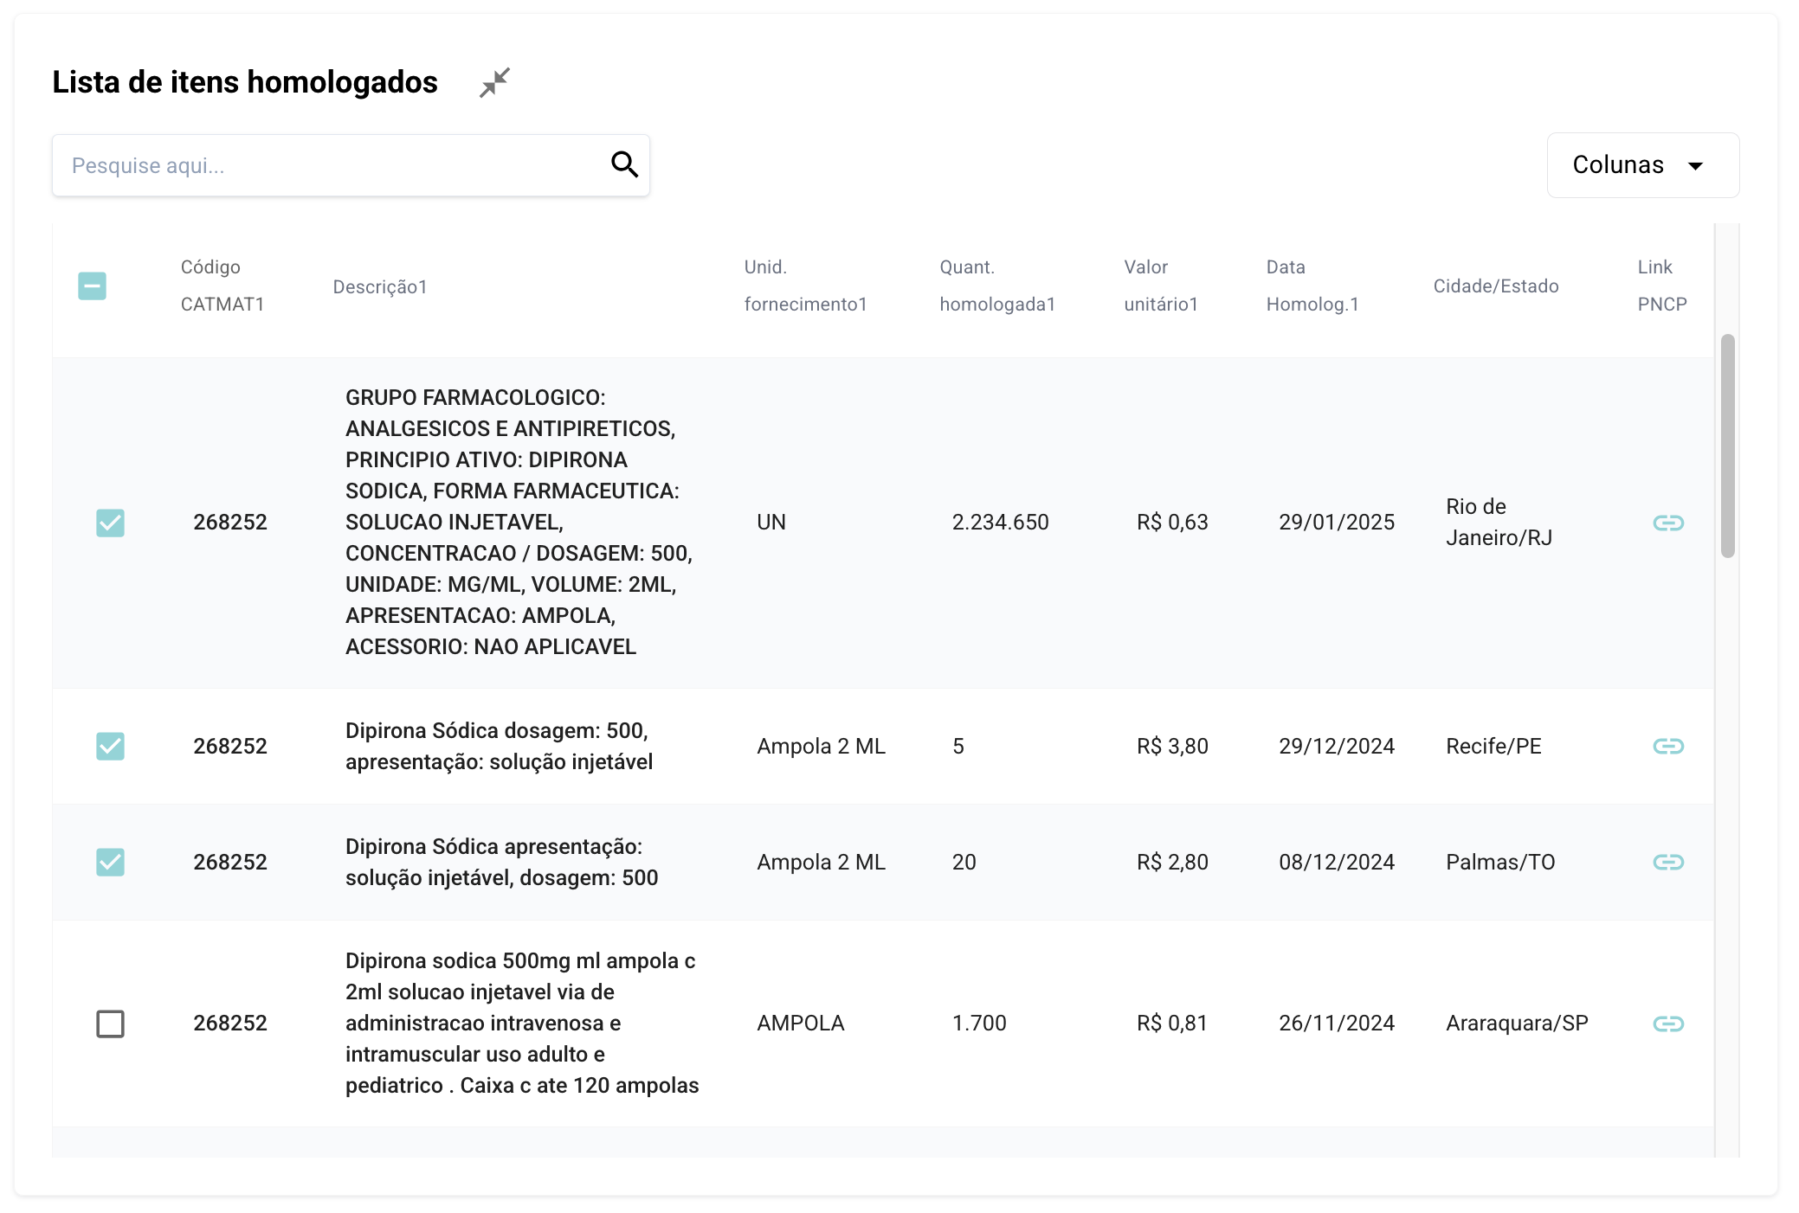Toggle the select-all header checkbox
The height and width of the screenshot is (1213, 1799).
[92, 286]
